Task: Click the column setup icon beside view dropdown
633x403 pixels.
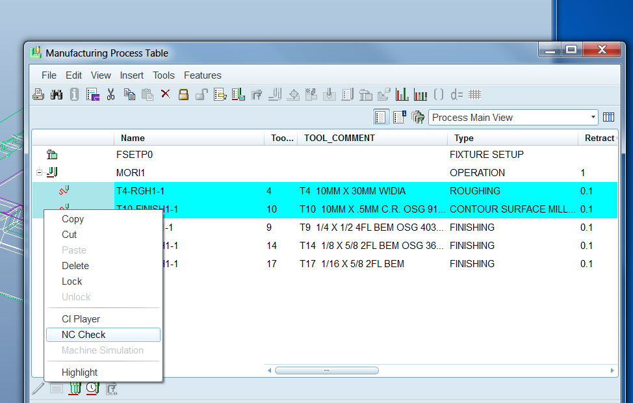Action: point(608,117)
